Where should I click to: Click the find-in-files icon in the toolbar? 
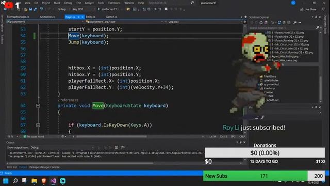coord(128,9)
